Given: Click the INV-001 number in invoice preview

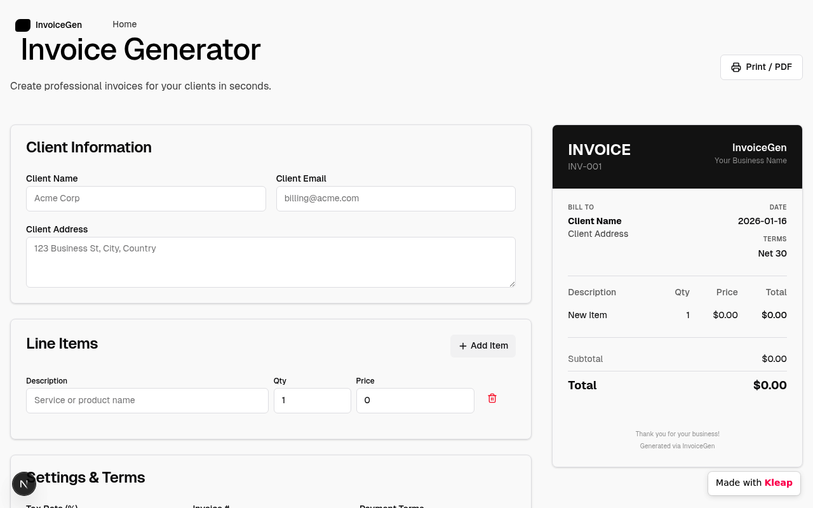Looking at the screenshot, I should pyautogui.click(x=585, y=167).
